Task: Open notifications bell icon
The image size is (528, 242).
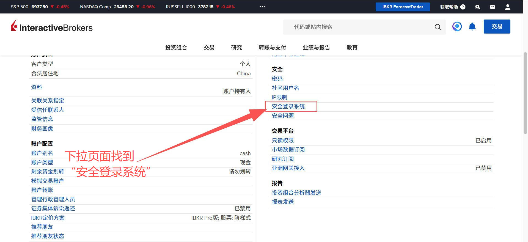Action: click(472, 27)
